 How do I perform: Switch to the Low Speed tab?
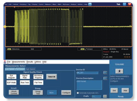pyautogui.click(x=10, y=69)
